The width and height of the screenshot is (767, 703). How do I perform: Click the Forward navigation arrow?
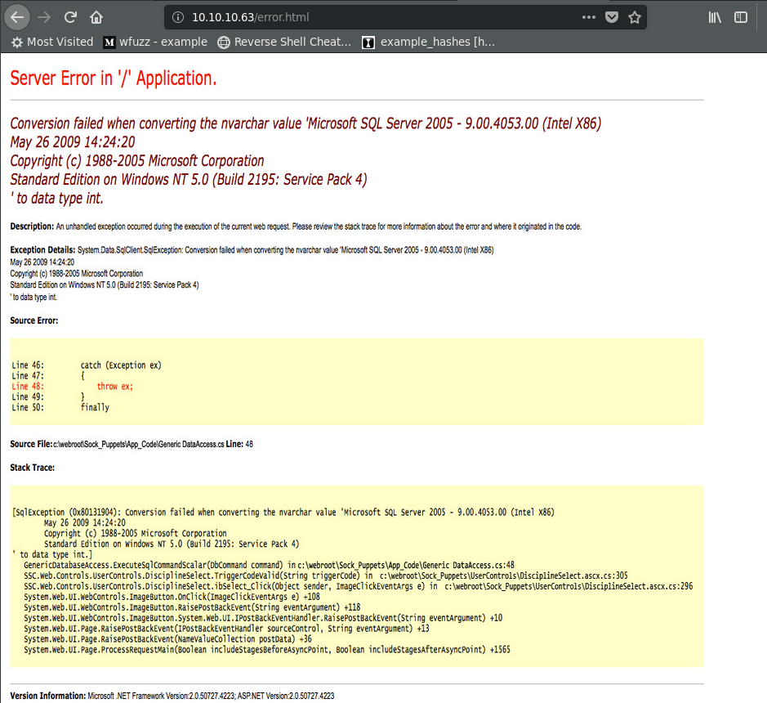pos(46,16)
